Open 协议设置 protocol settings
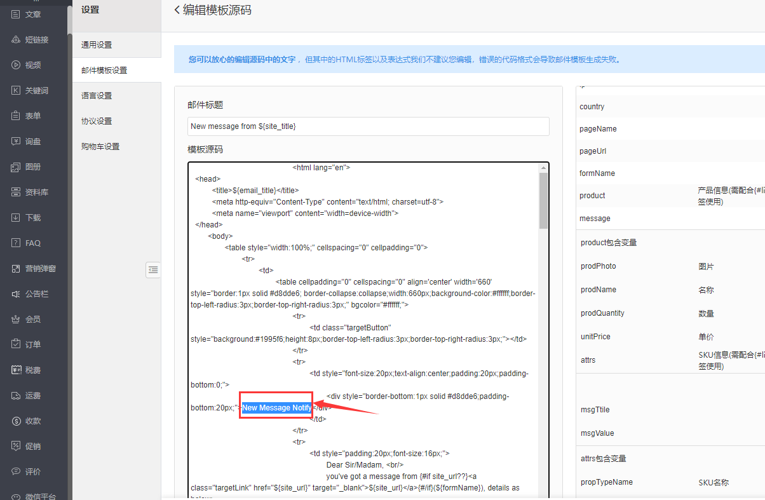 [x=97, y=121]
